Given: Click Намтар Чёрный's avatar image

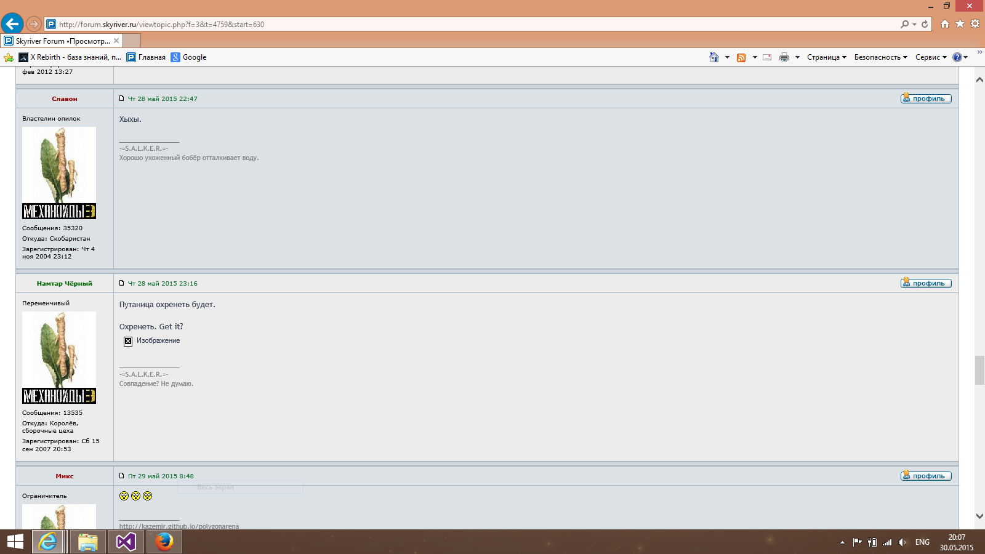Looking at the screenshot, I should 59,358.
